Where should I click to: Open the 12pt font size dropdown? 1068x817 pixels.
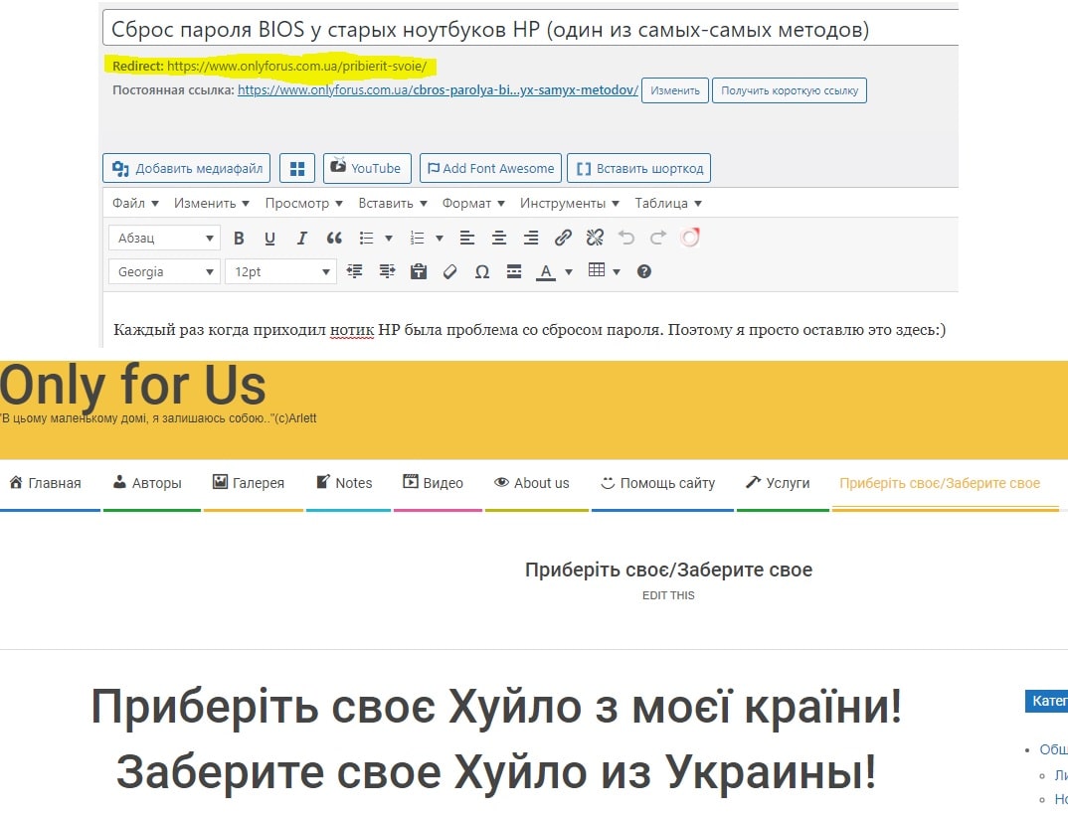(x=280, y=271)
